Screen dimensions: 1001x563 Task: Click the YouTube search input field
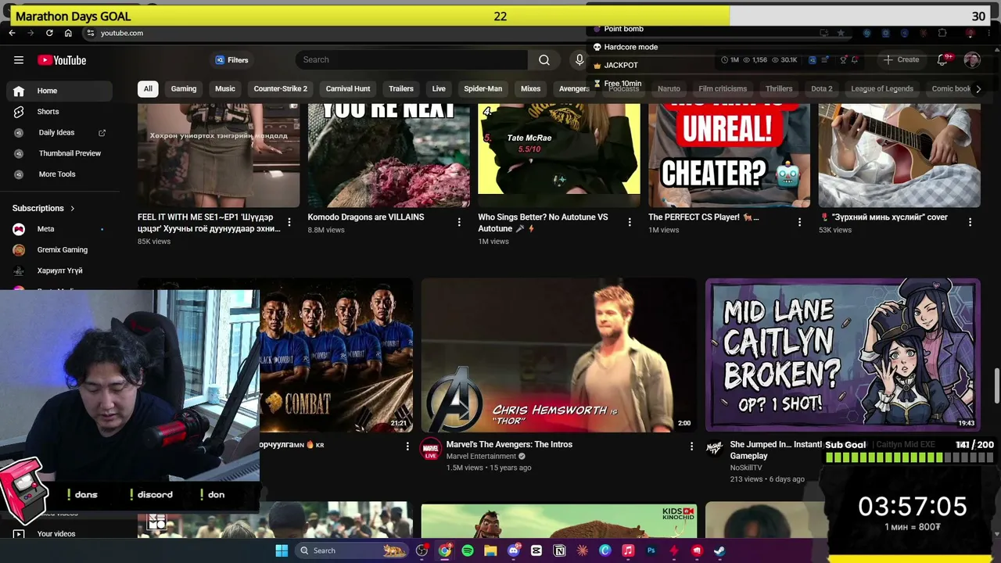pyautogui.click(x=413, y=60)
